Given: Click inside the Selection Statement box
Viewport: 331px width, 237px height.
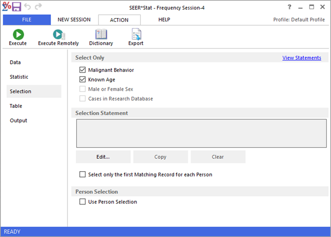Looking at the screenshot, I should coord(201,134).
